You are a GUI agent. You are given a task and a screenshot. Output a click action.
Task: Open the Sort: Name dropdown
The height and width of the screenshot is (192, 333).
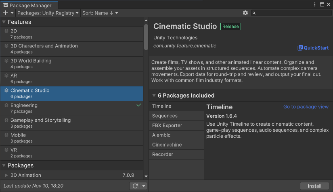[100, 13]
